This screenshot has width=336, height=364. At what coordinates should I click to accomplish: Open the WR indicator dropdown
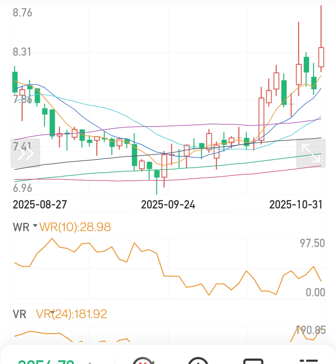tap(25, 227)
